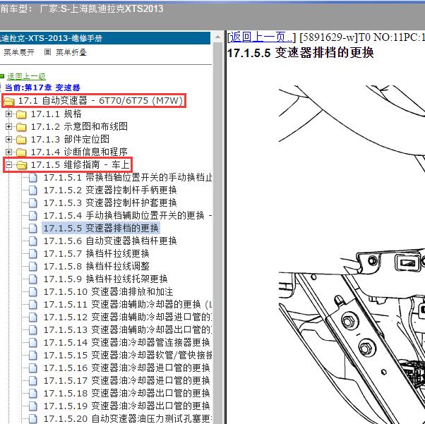Image resolution: width=425 pixels, height=424 pixels.
Task: Expand the 17.1.1 规格 node
Action: pos(8,114)
